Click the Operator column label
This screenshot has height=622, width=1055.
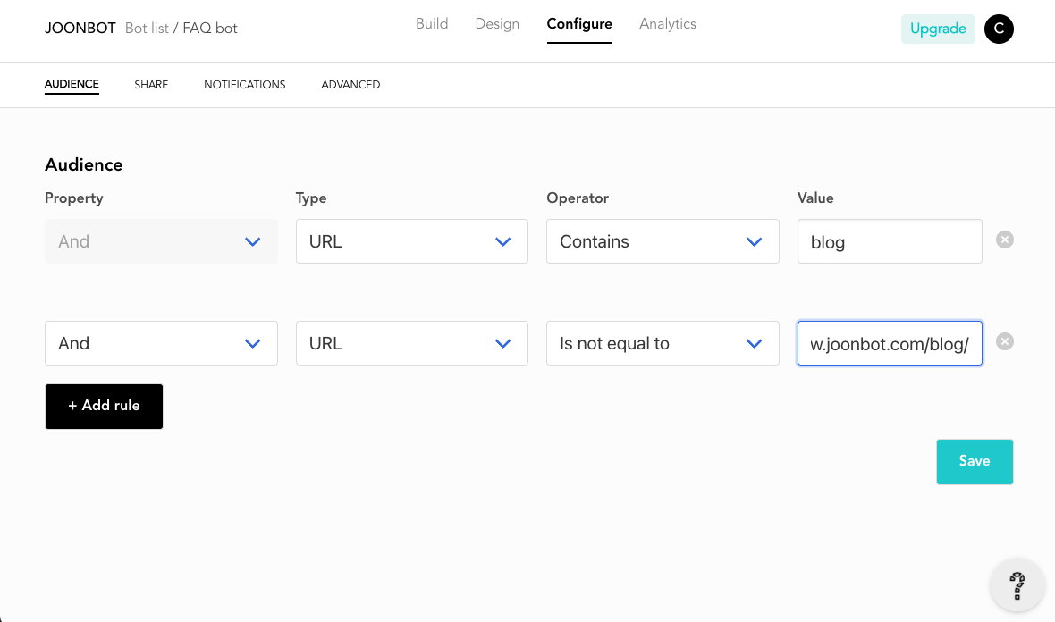coord(578,198)
